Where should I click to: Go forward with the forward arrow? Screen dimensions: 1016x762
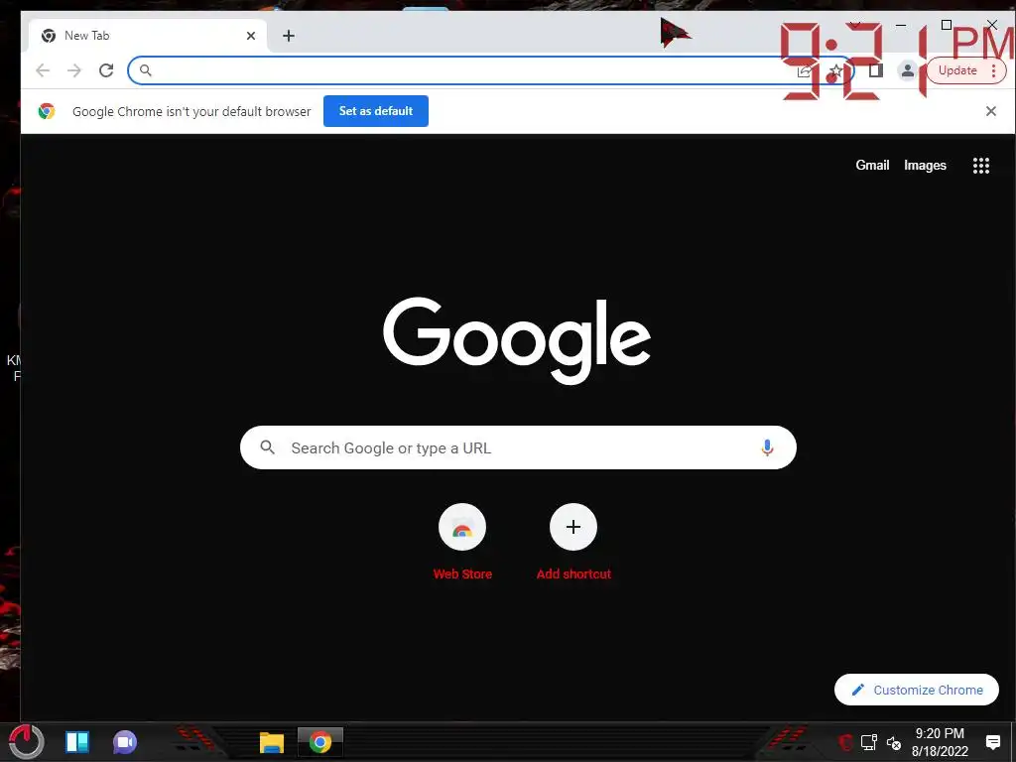(74, 70)
